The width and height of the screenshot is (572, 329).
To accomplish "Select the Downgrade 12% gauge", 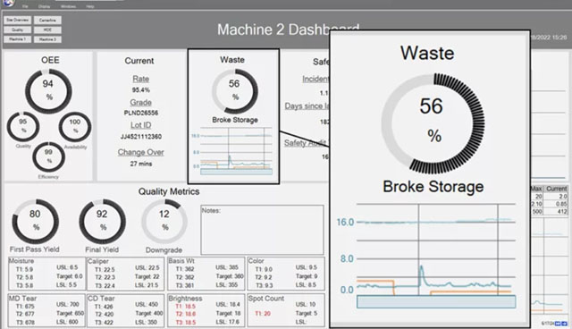I will click(164, 222).
